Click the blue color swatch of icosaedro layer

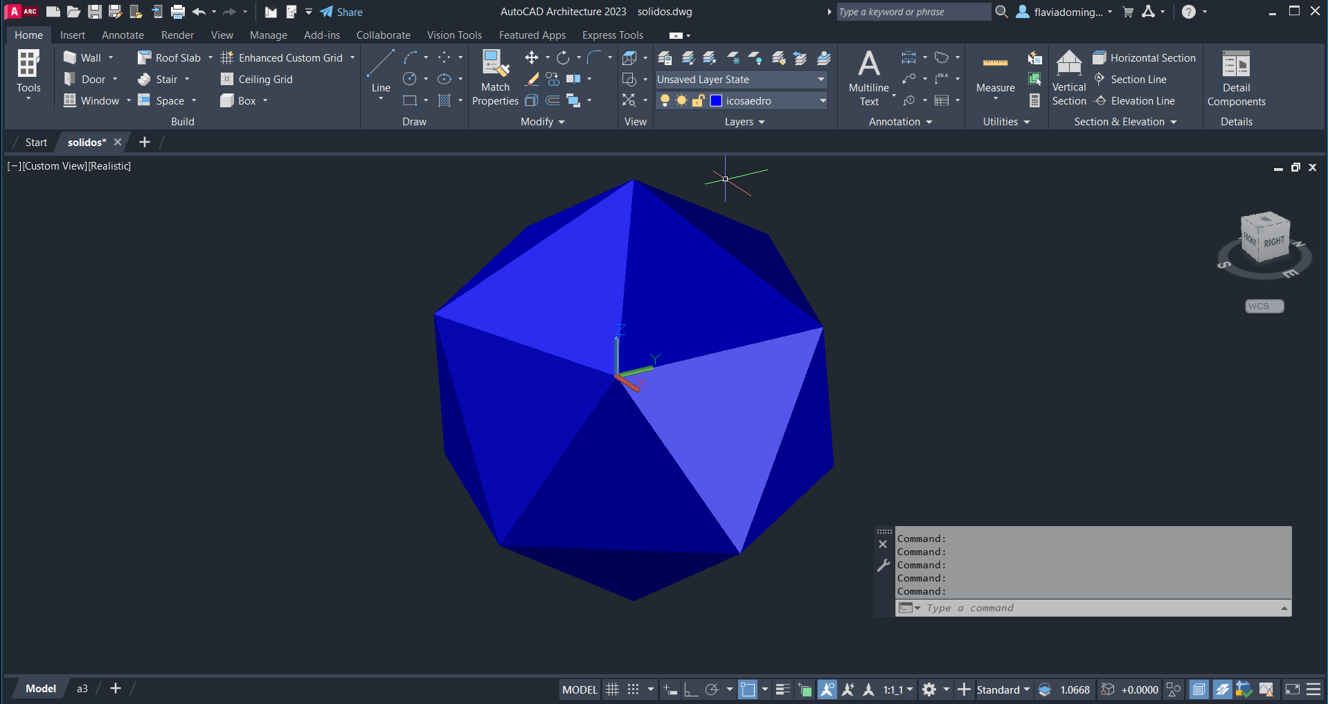[717, 101]
